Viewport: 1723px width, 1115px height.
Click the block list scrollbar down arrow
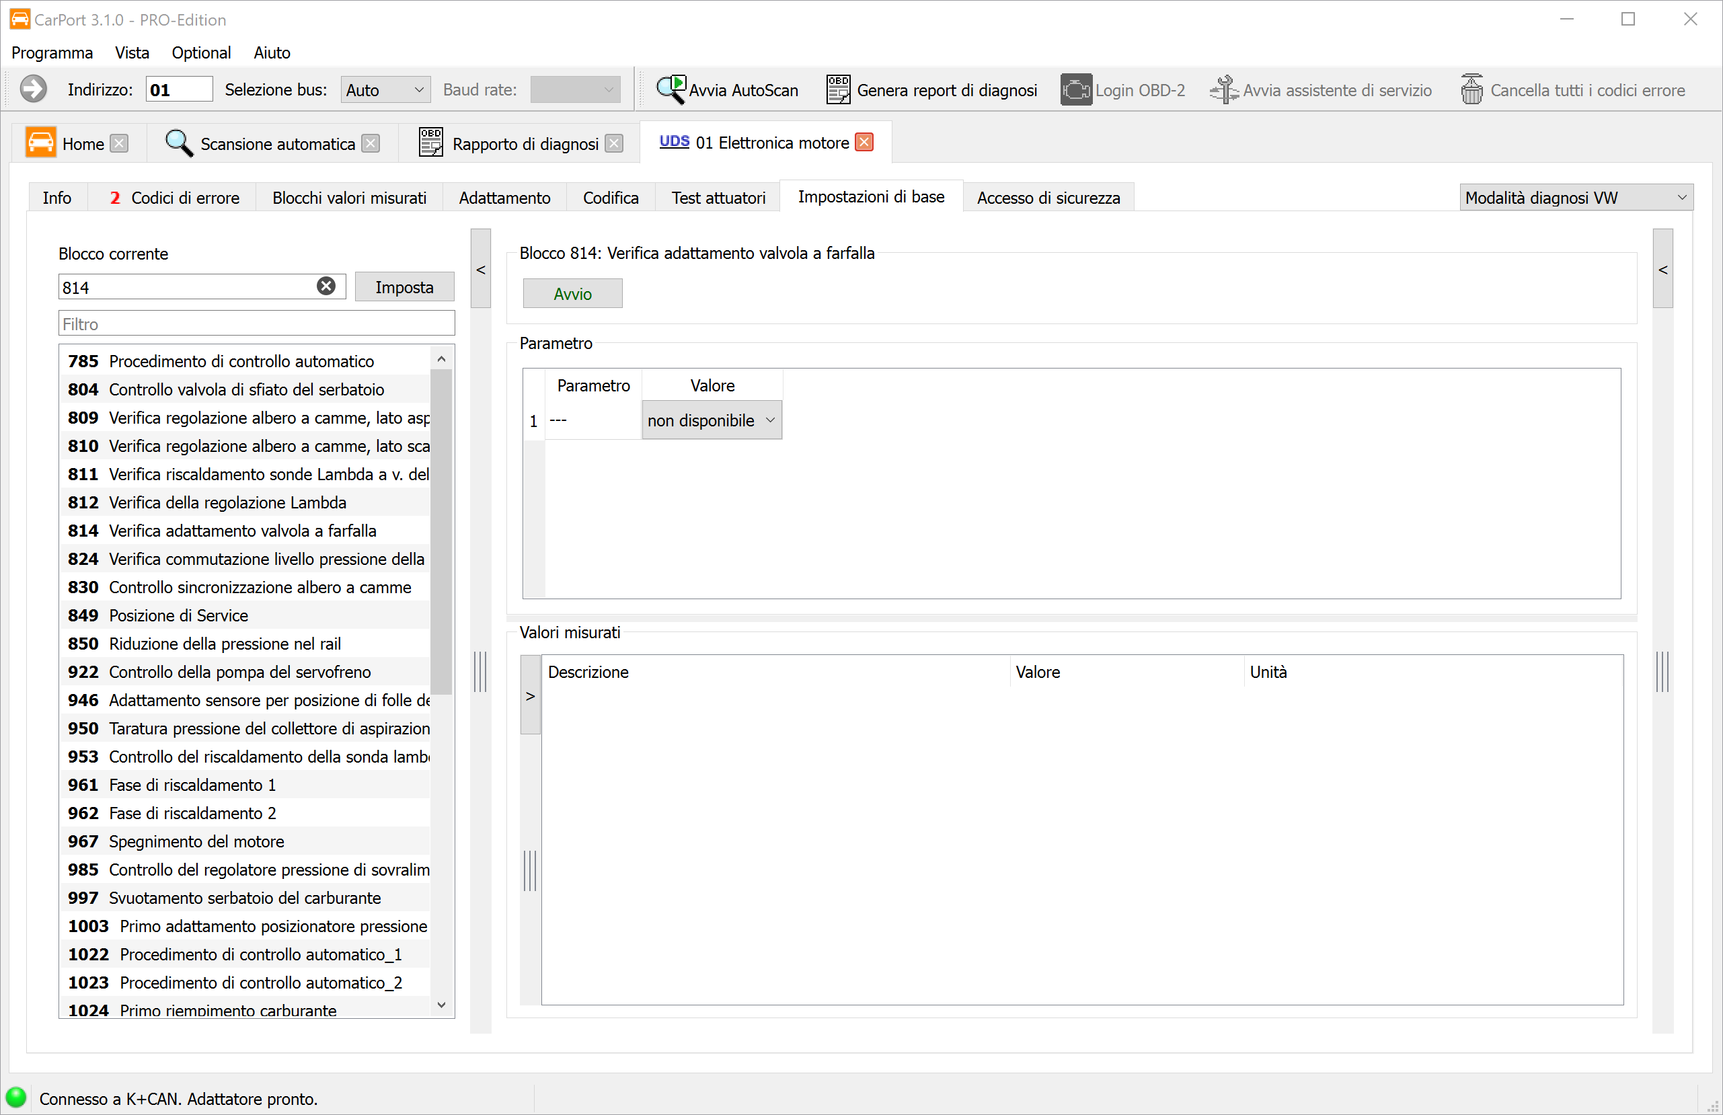click(442, 1005)
